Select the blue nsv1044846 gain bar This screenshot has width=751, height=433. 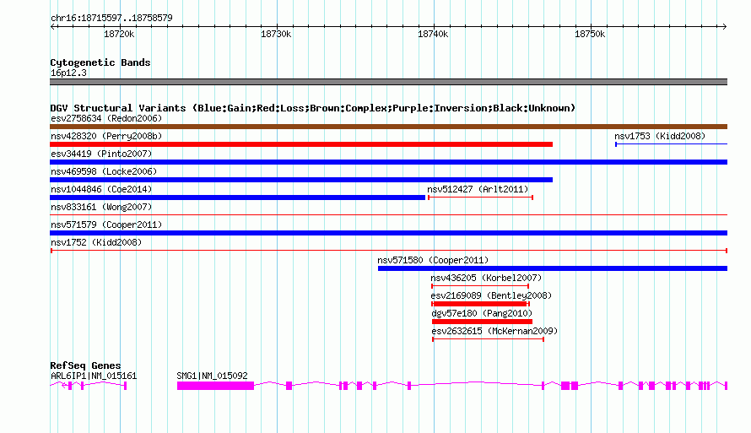point(238,198)
